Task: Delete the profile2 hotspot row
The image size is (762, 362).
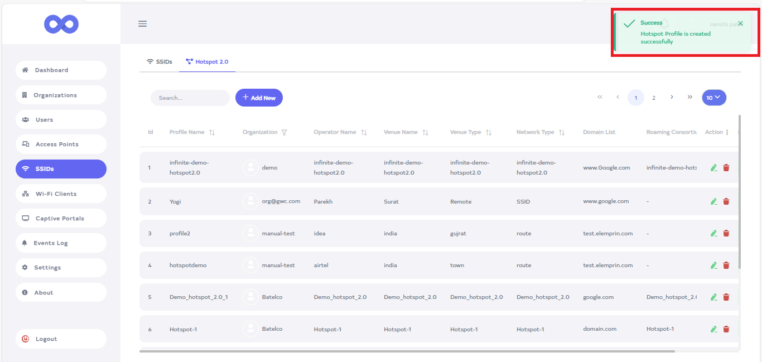Action: [x=726, y=234]
